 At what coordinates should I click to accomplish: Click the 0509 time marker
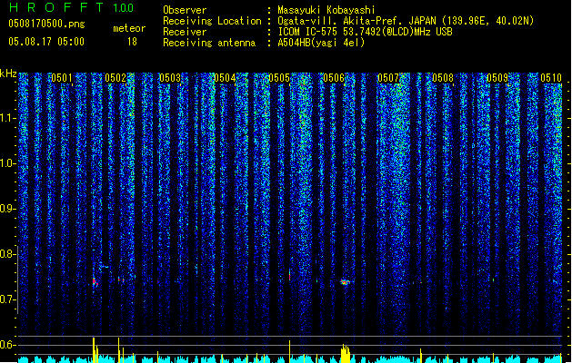pos(497,78)
